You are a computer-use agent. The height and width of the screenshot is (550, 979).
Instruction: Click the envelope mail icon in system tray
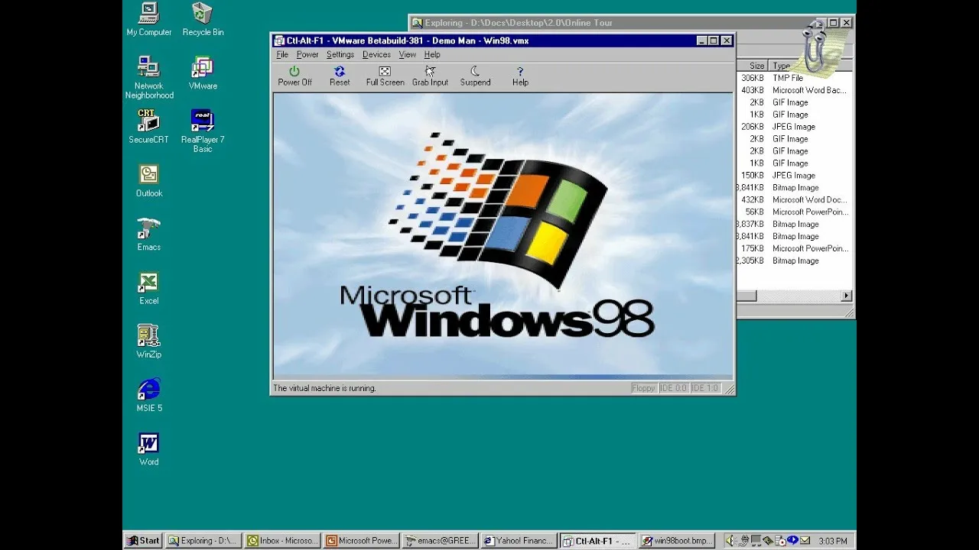805,541
